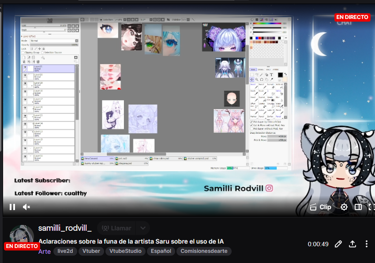
Task: Edit the stream info with the pencil icon
Action: pyautogui.click(x=338, y=244)
